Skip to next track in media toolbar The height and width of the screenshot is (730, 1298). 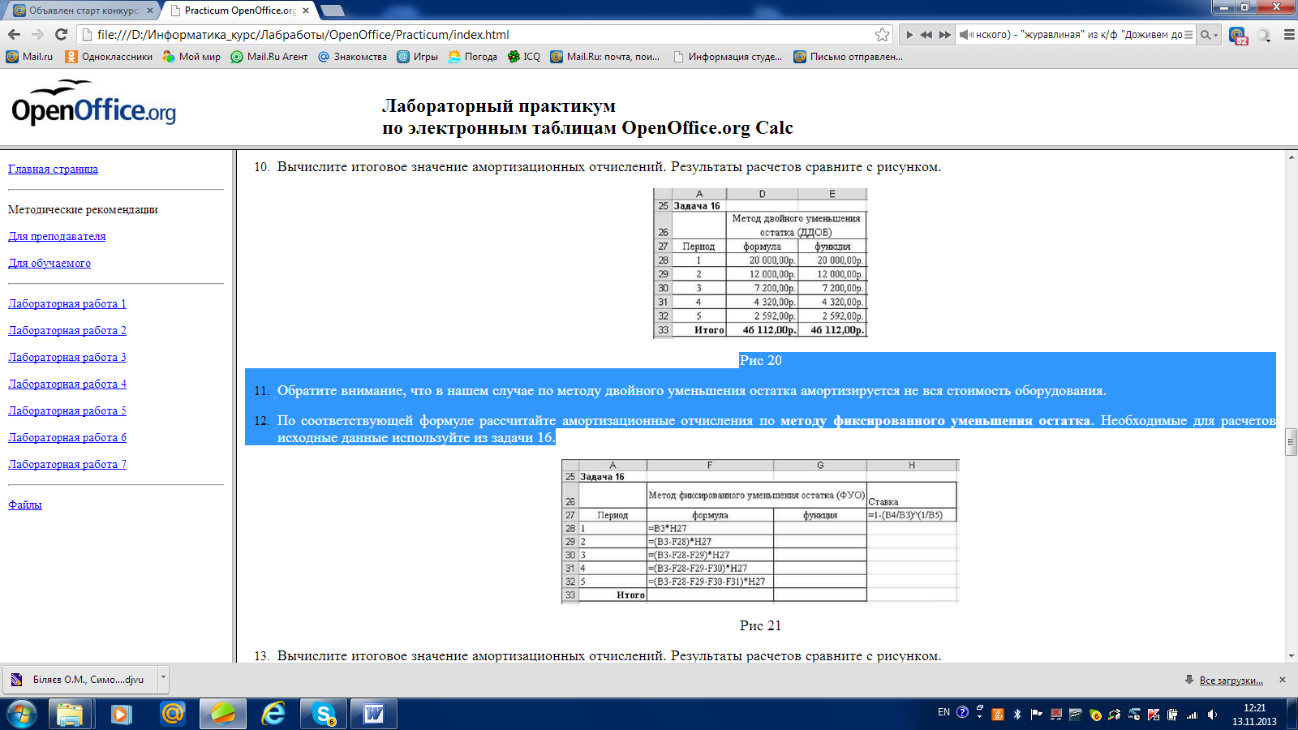click(x=945, y=34)
